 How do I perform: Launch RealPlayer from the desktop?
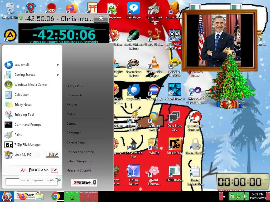click(x=134, y=11)
